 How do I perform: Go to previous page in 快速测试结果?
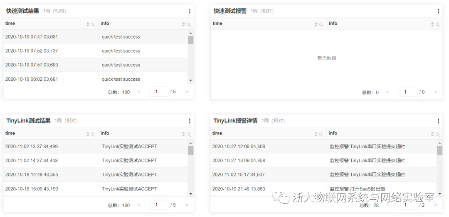click(138, 92)
